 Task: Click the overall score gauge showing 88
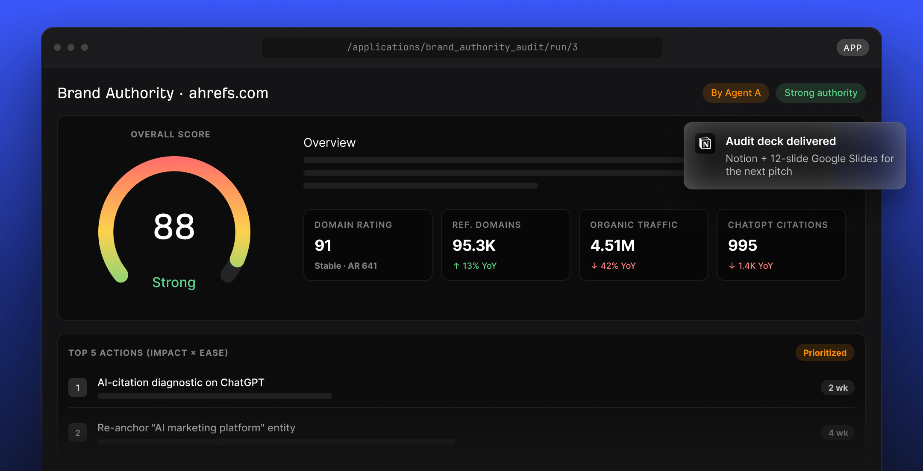174,220
